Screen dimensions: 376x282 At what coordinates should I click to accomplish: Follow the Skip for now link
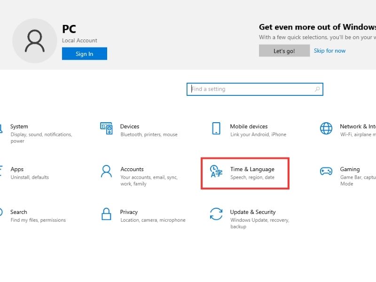(329, 51)
